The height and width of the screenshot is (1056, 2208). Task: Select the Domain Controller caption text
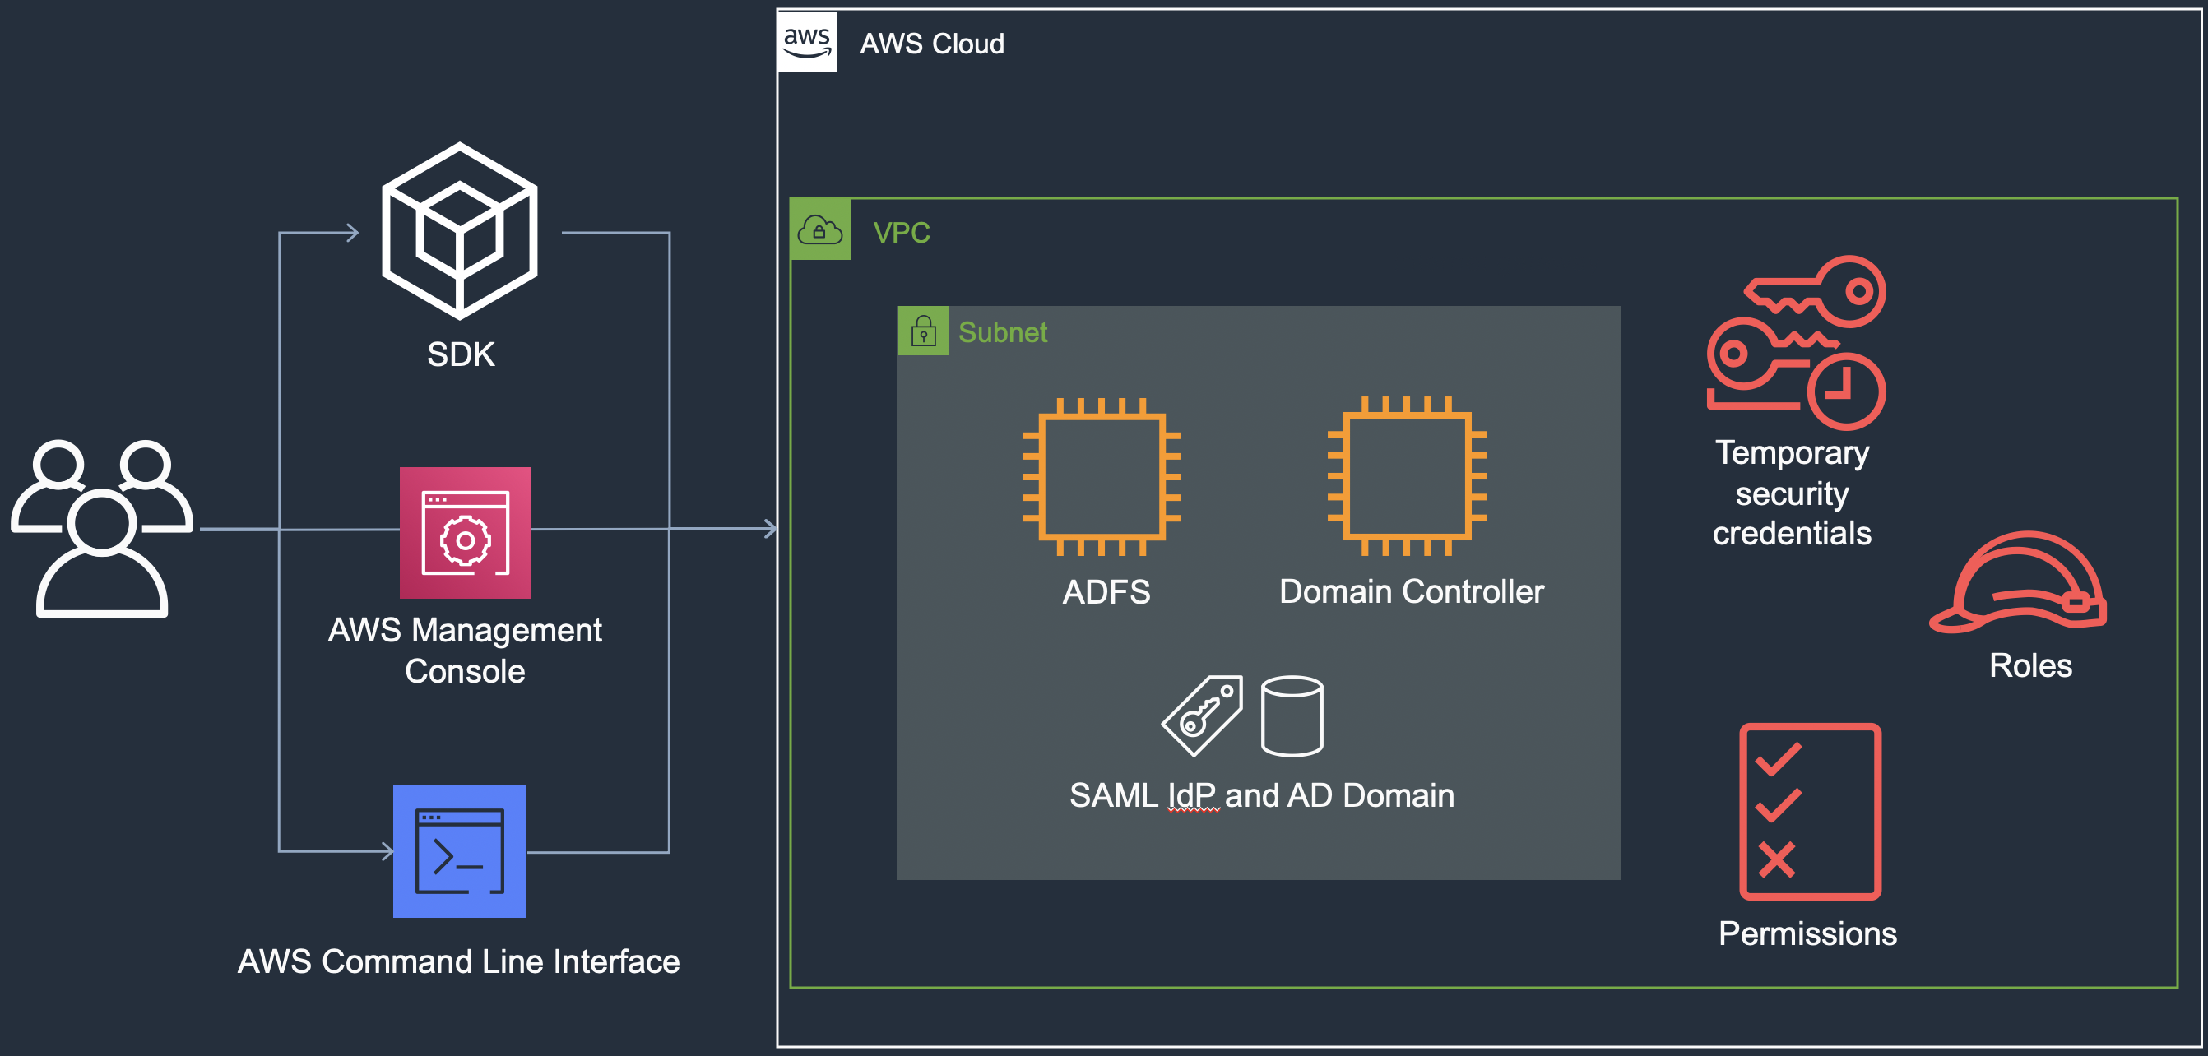click(x=1410, y=591)
